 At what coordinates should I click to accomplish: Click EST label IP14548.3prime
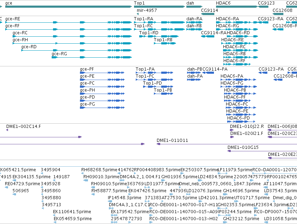click(125, 198)
